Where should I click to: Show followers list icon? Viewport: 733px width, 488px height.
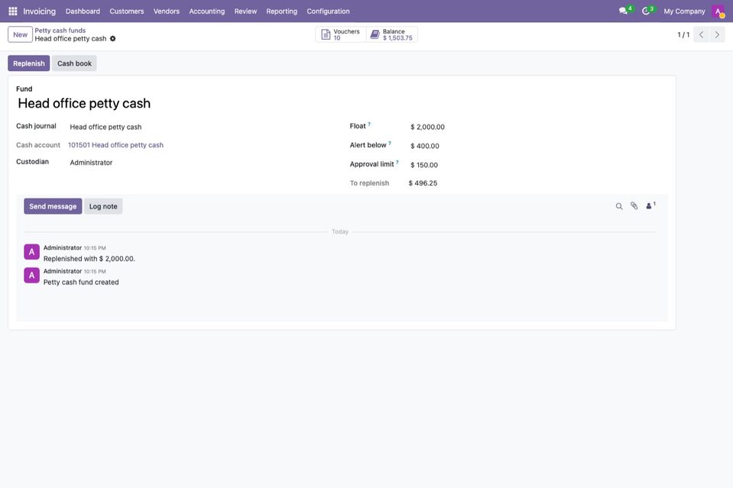[x=650, y=205]
